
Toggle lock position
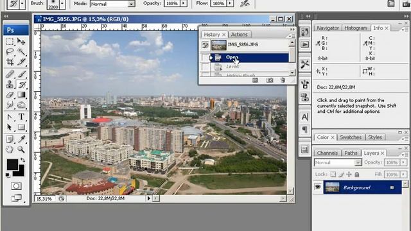(349, 174)
